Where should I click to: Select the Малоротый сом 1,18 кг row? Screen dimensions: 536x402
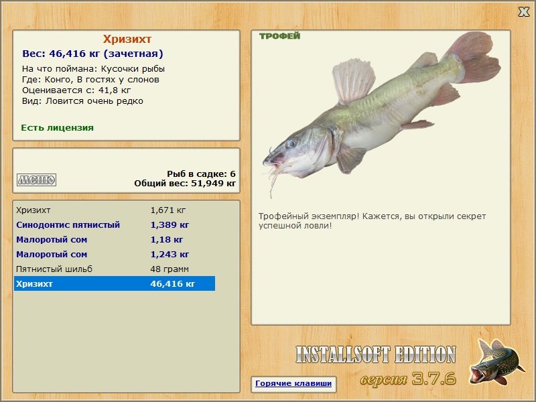(x=115, y=240)
